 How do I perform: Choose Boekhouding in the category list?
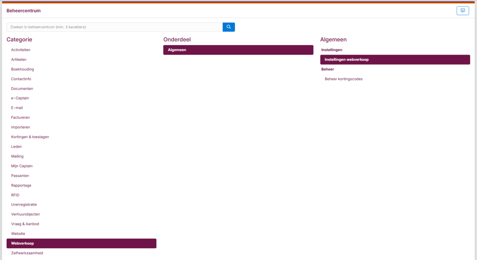[x=22, y=69]
